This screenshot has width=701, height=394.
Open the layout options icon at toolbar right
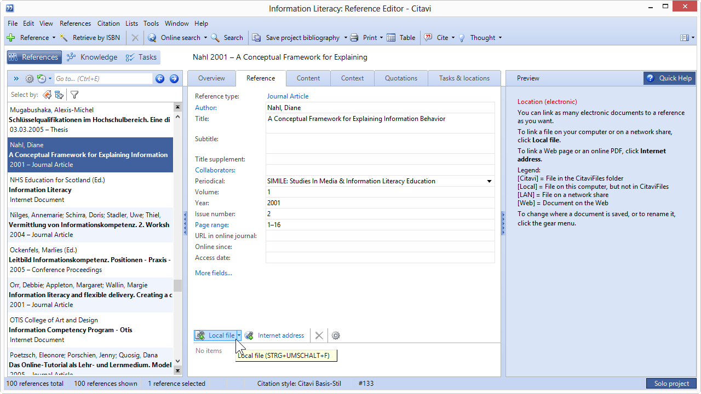point(686,38)
